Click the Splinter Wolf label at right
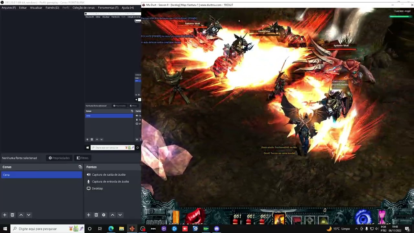Viewport: 414px width, 233px height. coord(341,46)
